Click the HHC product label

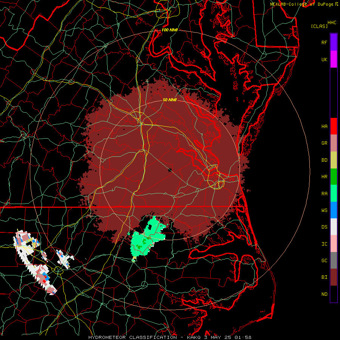coord(332,23)
